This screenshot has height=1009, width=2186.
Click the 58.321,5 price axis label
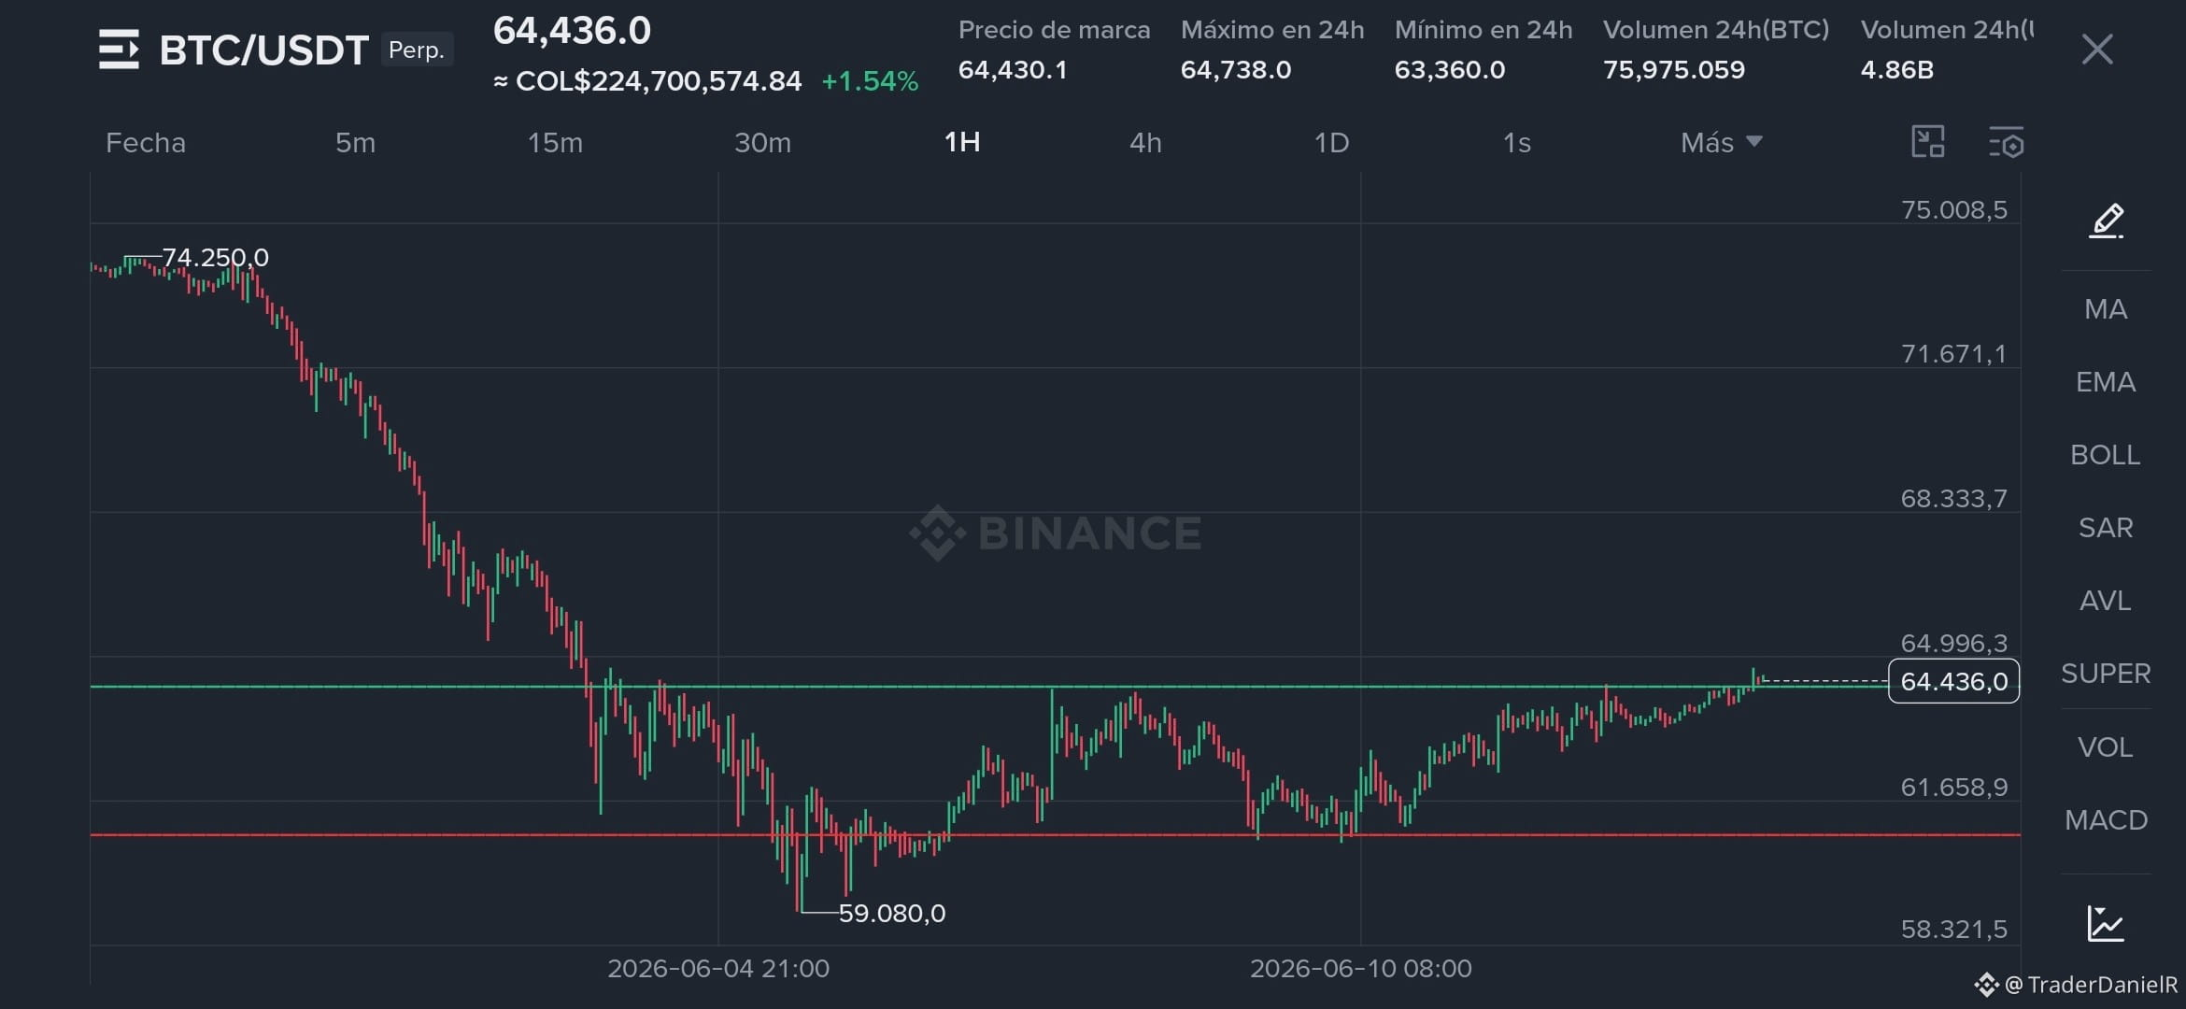point(1953,929)
